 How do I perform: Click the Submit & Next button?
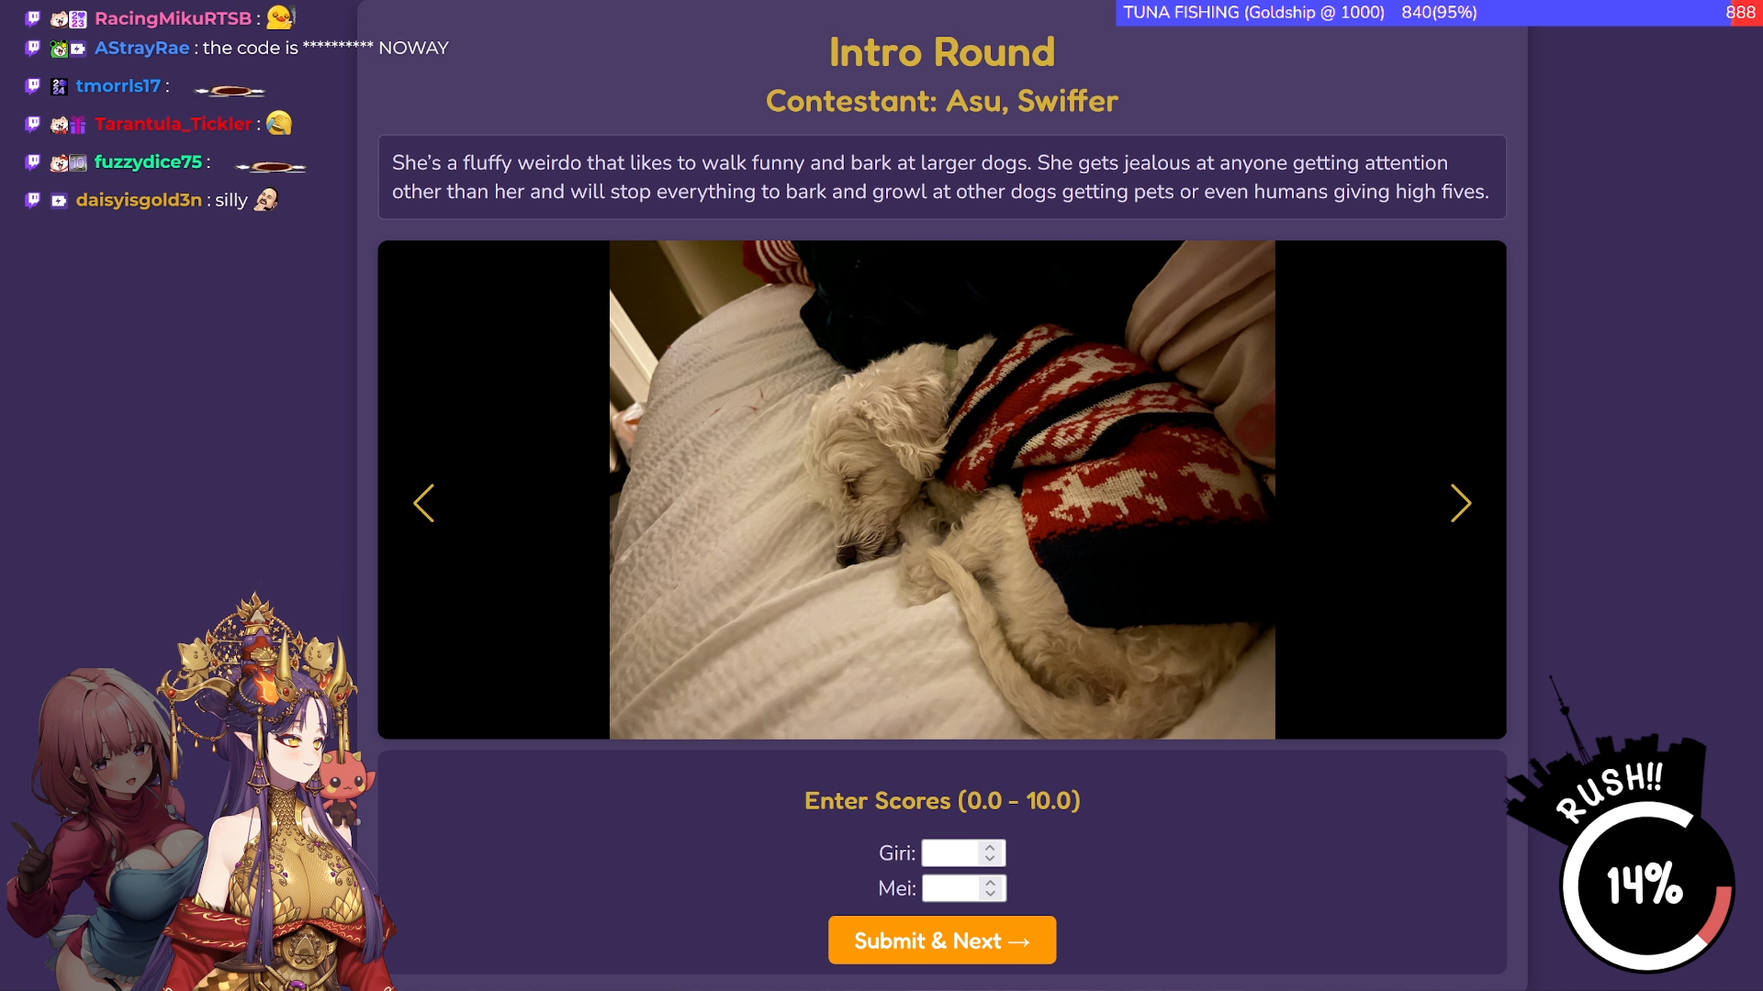coord(942,941)
